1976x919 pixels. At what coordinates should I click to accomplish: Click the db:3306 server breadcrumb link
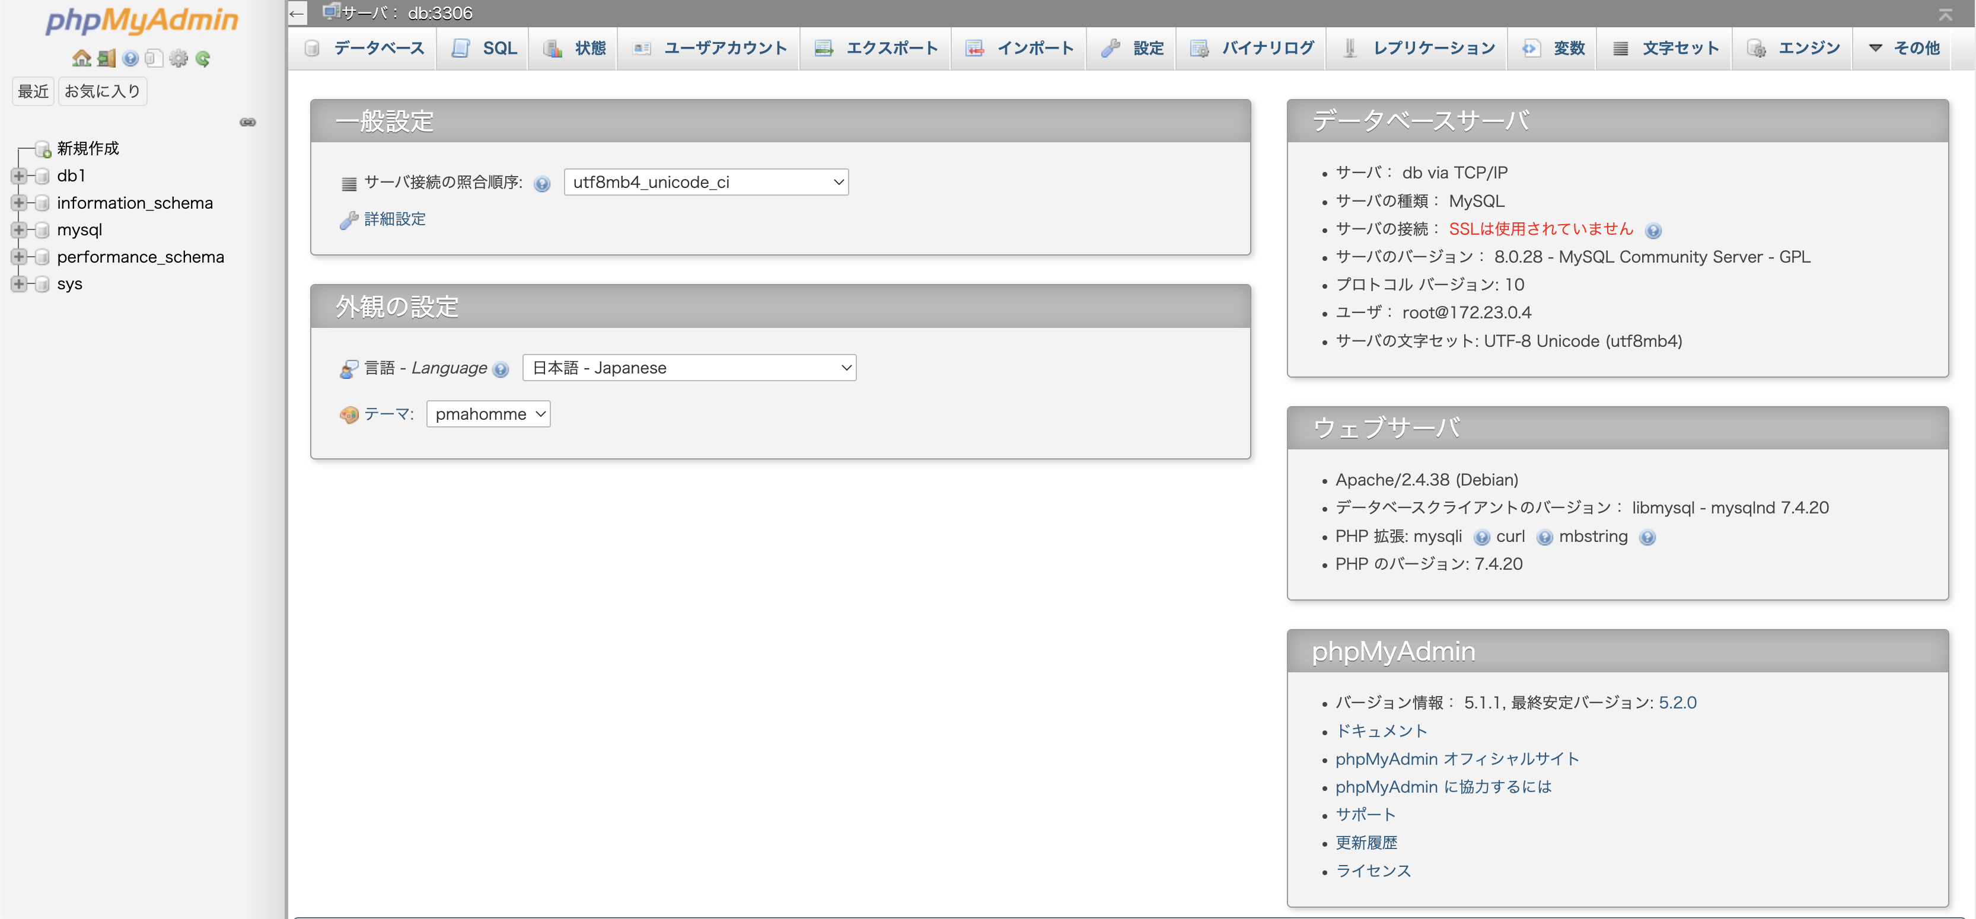click(407, 13)
